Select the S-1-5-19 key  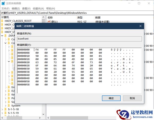(x=13, y=113)
